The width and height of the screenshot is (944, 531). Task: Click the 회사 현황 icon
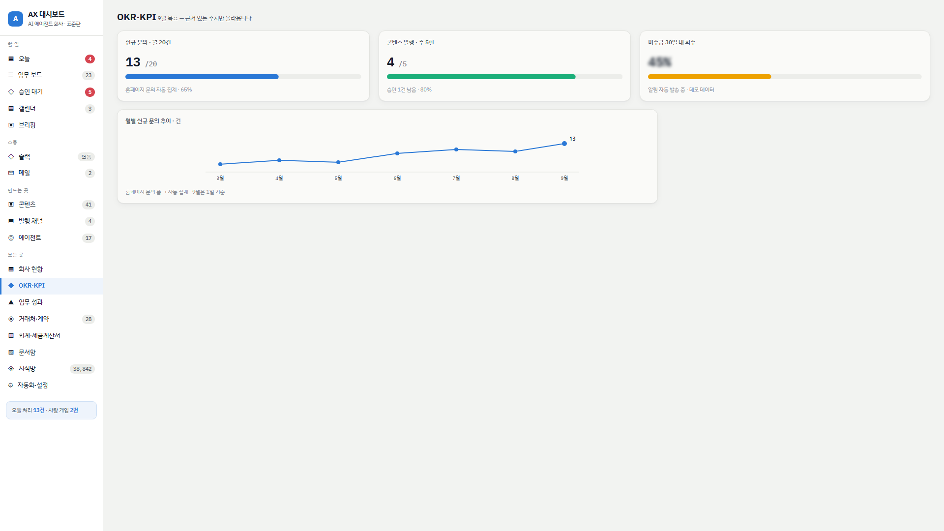pos(11,269)
